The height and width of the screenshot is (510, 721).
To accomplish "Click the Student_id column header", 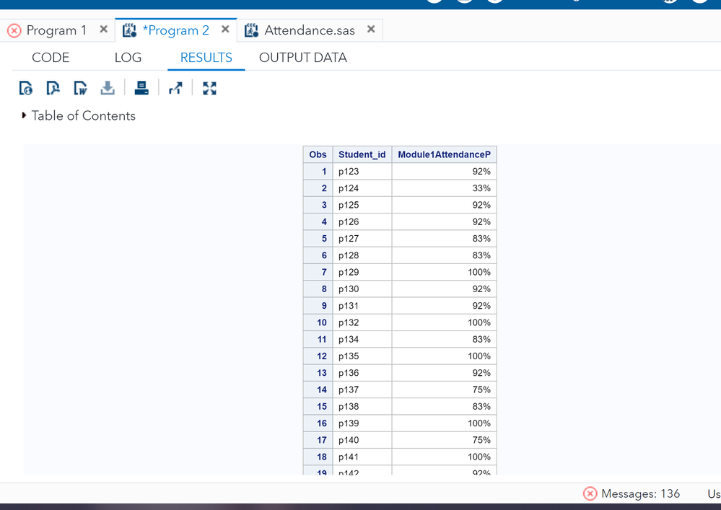I will [x=362, y=154].
